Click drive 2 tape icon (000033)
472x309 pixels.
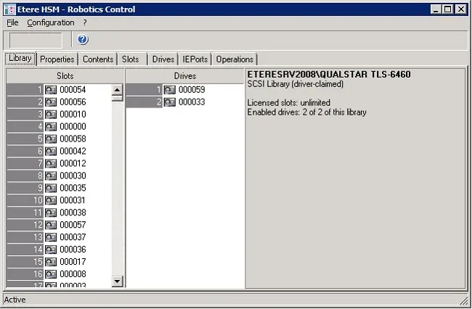[169, 102]
